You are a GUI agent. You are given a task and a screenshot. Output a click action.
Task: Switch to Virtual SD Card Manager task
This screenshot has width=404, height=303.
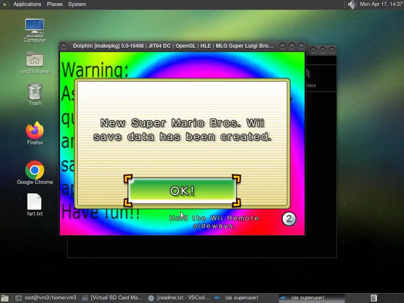tap(112, 298)
